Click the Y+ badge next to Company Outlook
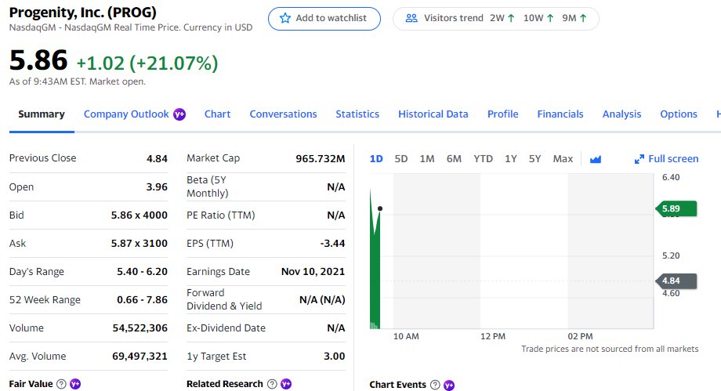 pyautogui.click(x=179, y=114)
